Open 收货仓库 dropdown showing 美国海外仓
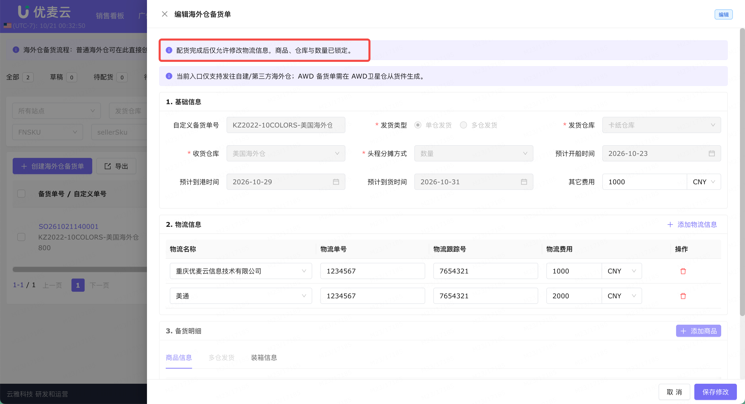Viewport: 745px width, 404px height. pyautogui.click(x=286, y=153)
